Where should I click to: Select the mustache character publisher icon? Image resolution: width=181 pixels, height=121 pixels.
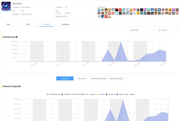coord(156,13)
